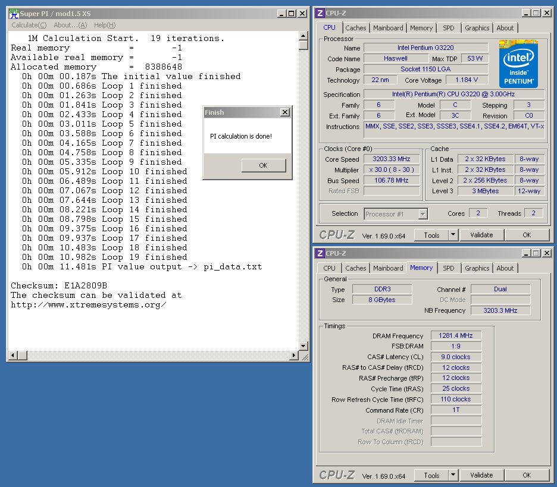Confirm the Finish dialog with OK
This screenshot has width=557, height=487.
coord(263,165)
